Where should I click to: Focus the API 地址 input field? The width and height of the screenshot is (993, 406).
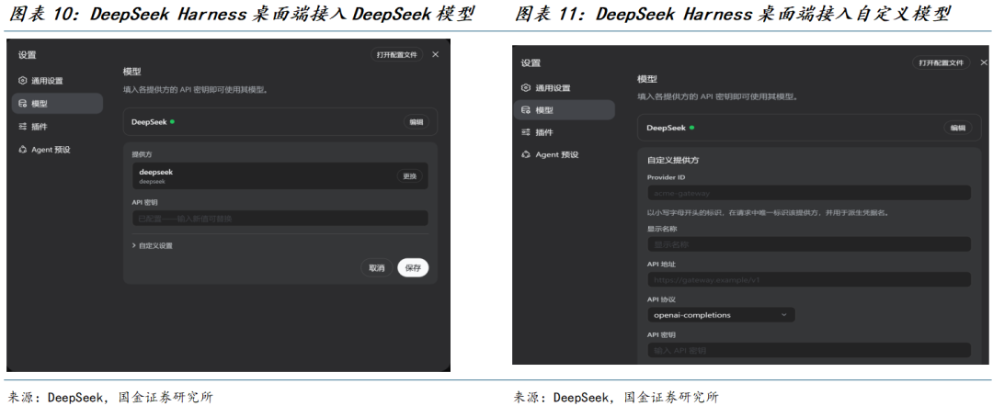coord(809,279)
